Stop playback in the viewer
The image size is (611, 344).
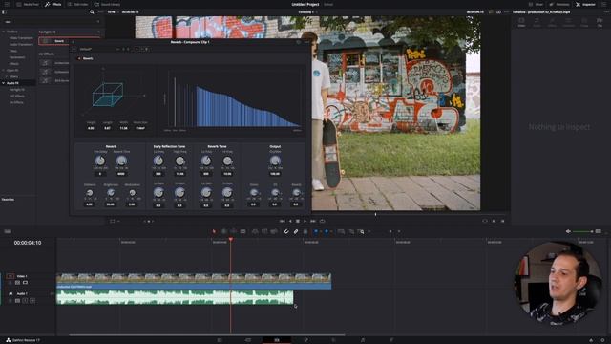coord(298,221)
